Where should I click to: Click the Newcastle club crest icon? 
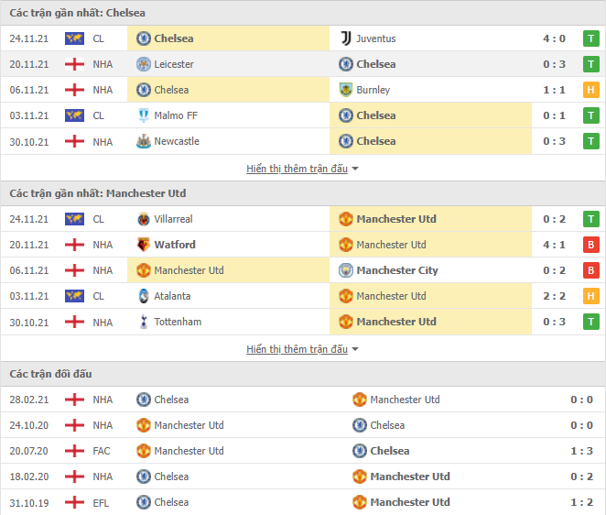coord(144,141)
